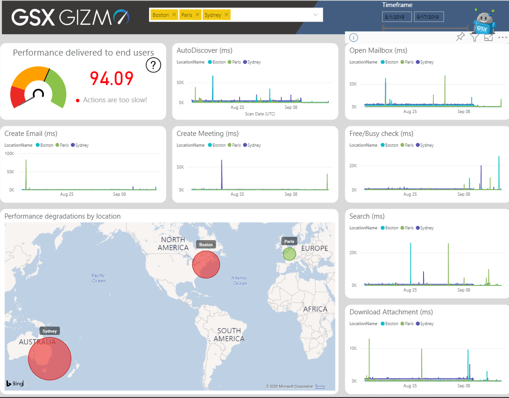This screenshot has height=398, width=509.
Task: Open the gauge help question mark
Action: coord(153,65)
